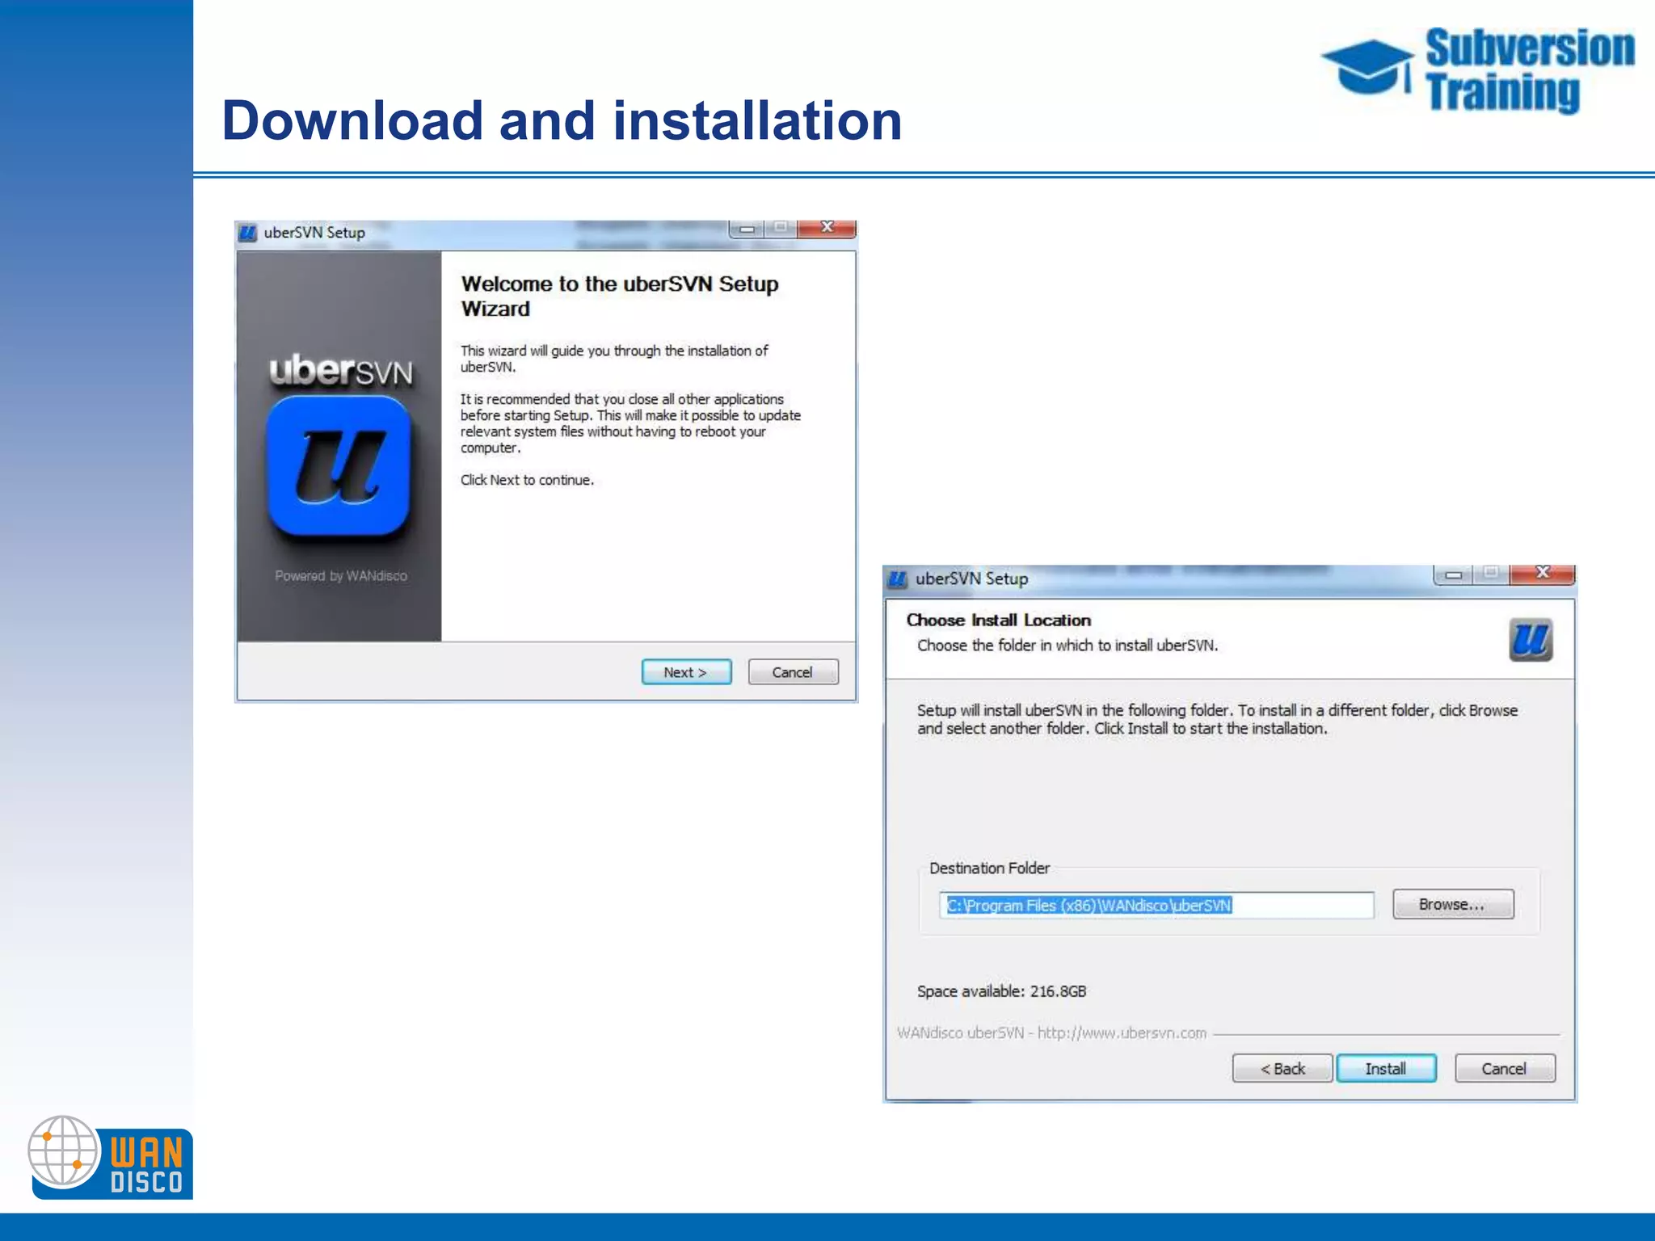Minimize the welcome wizard window

pyautogui.click(x=747, y=229)
